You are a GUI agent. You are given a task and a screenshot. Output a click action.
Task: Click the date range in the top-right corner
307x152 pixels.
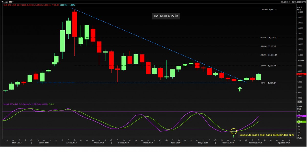(x=293, y=2)
